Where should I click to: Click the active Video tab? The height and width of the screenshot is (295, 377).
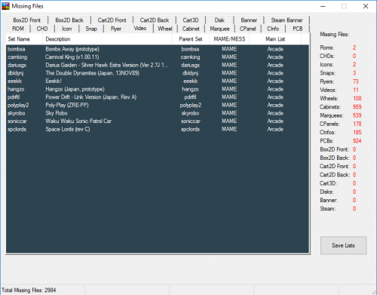point(140,28)
